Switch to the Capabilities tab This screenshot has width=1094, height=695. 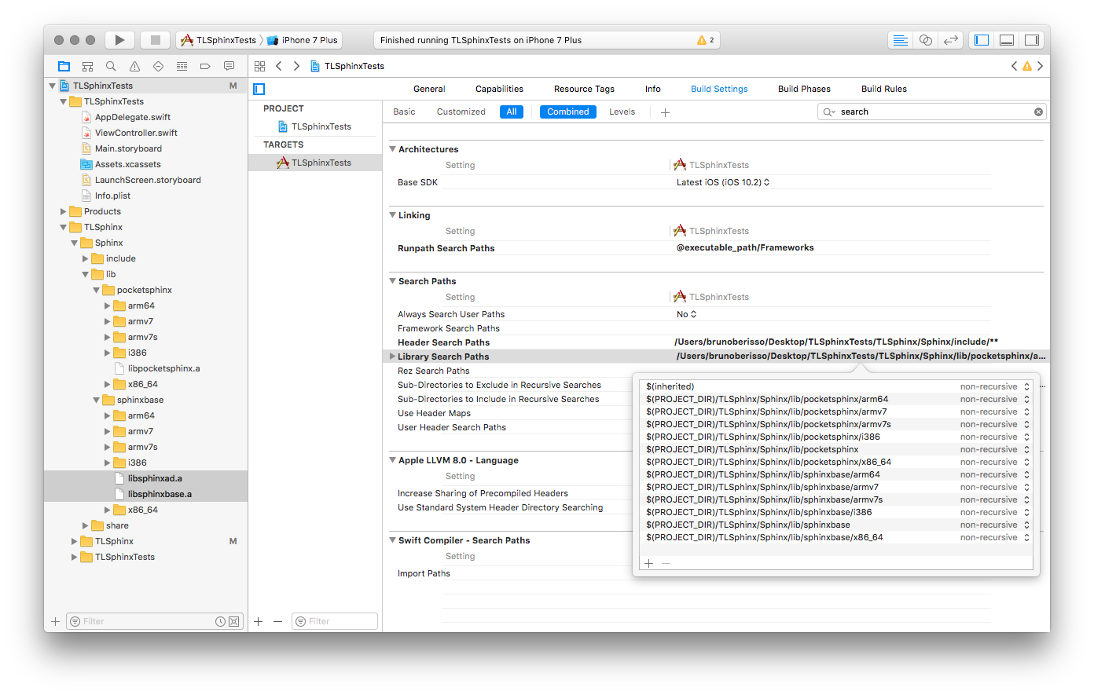(x=499, y=89)
